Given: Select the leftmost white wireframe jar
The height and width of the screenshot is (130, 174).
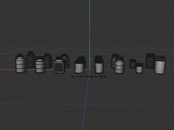Looking at the screenshot, I should [x=21, y=64].
